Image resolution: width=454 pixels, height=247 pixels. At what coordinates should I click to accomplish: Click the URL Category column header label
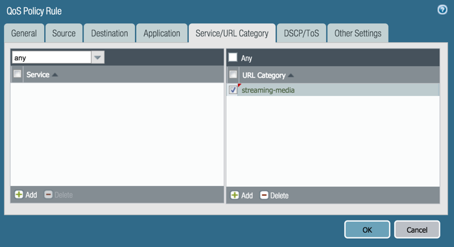(264, 75)
